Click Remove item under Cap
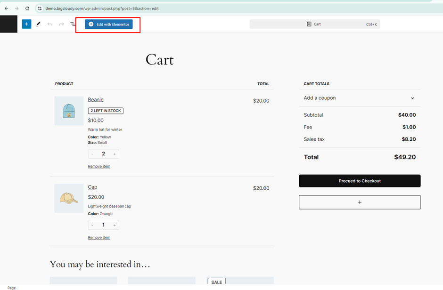 [99, 237]
